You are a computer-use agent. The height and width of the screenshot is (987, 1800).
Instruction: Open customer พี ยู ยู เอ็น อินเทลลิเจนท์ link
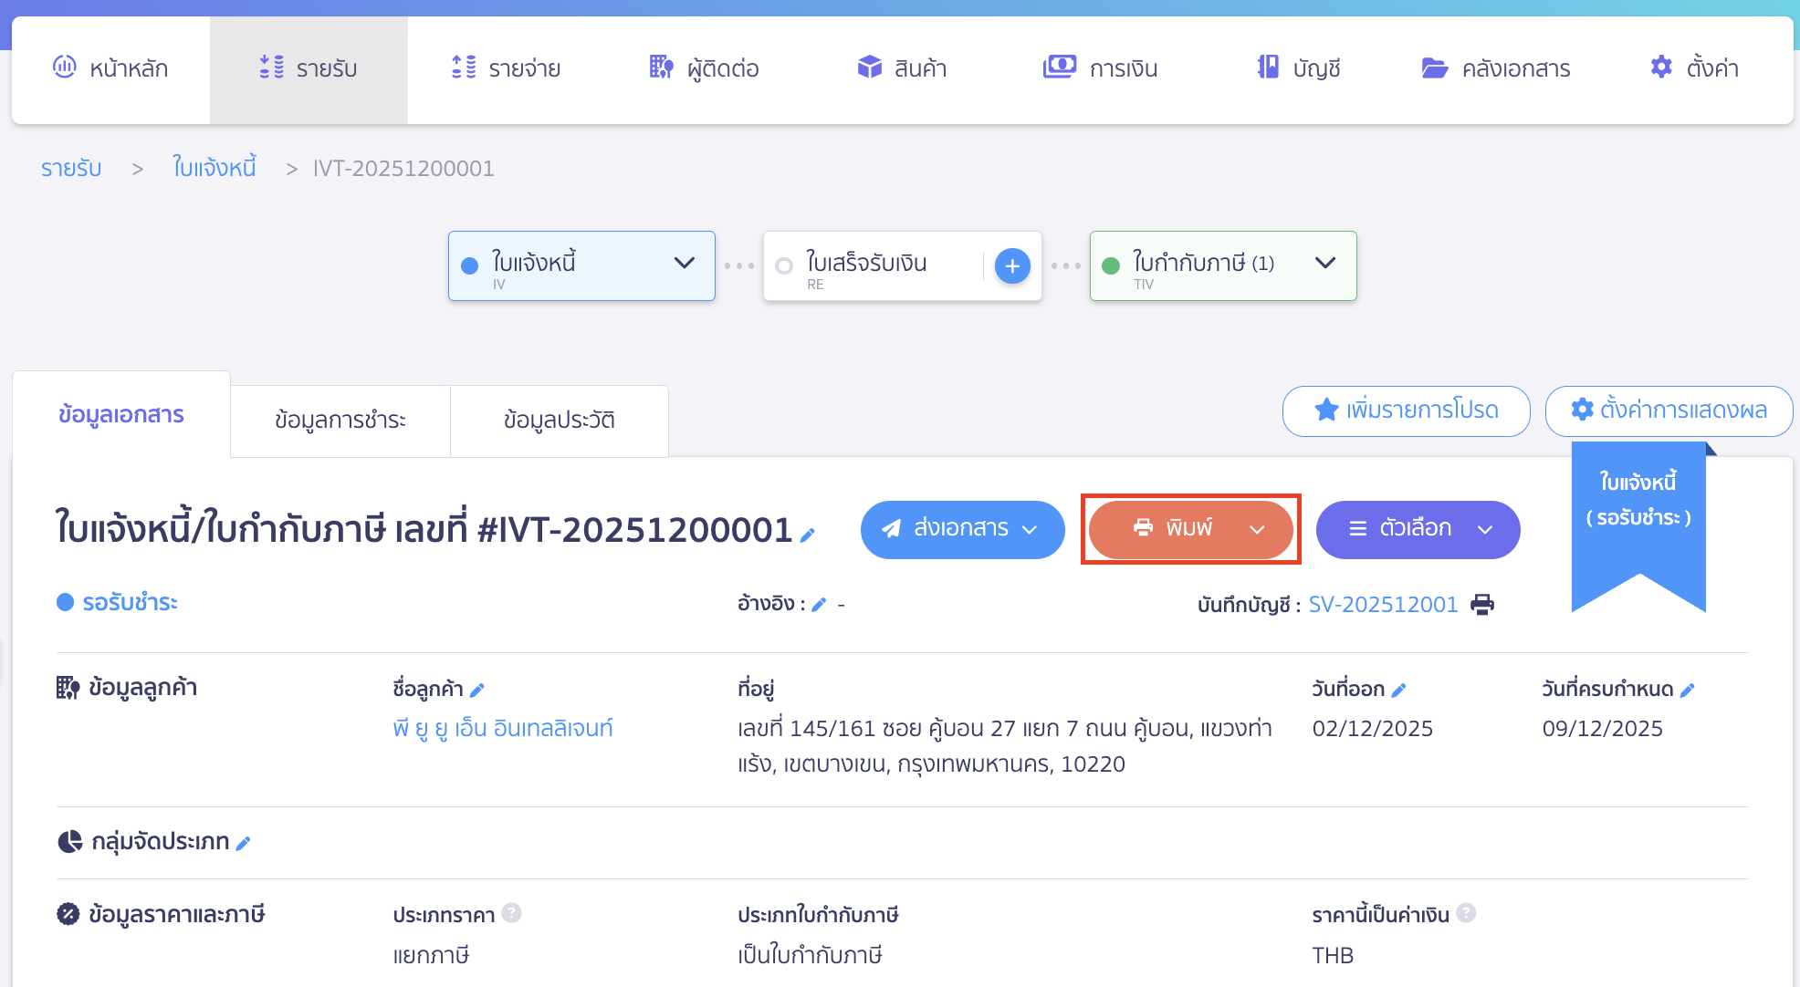(x=503, y=728)
